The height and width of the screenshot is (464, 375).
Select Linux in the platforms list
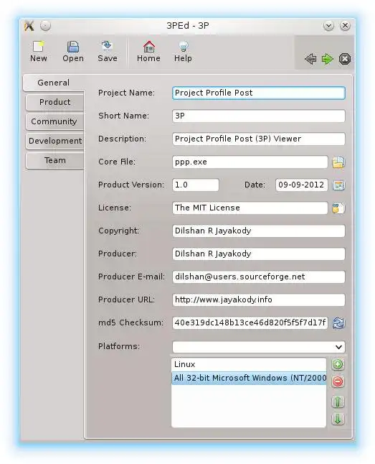[249, 365]
